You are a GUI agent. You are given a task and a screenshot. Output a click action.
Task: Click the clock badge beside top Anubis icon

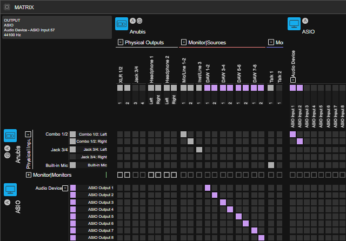[139, 21]
